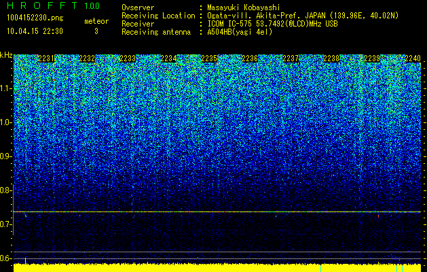
Task: Click the 2232 time marker
Action: [x=87, y=58]
